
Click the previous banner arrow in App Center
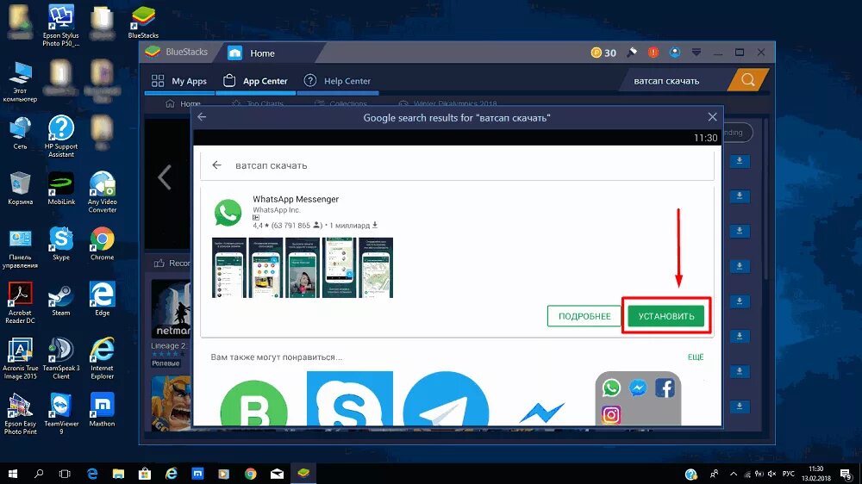[x=165, y=177]
